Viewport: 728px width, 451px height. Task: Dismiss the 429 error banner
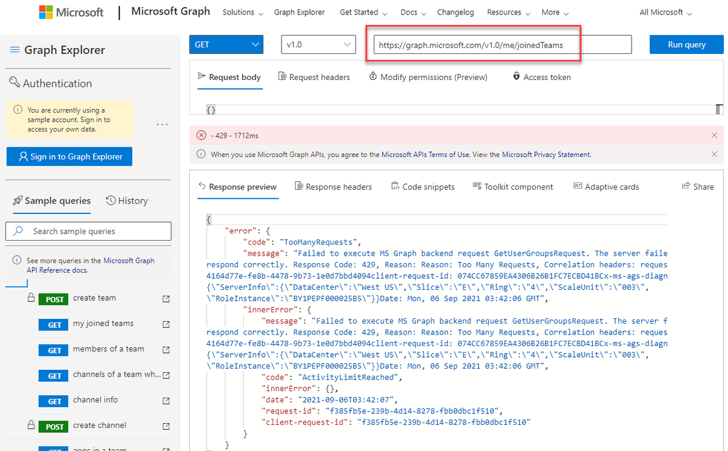[x=714, y=135]
